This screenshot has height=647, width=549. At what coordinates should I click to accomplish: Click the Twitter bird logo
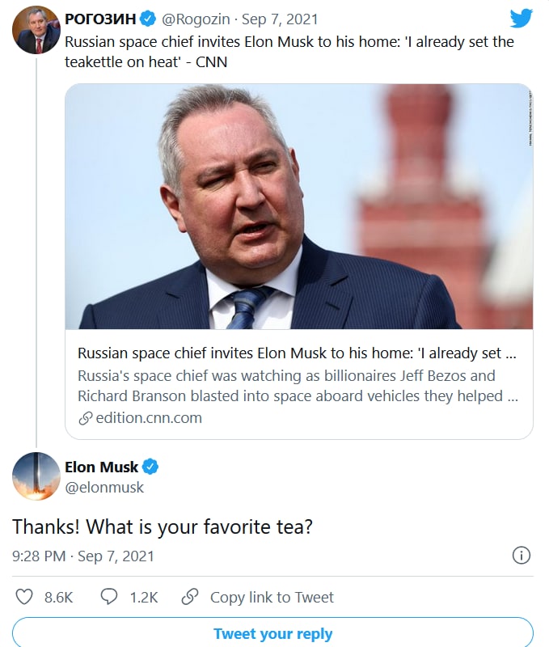522,19
